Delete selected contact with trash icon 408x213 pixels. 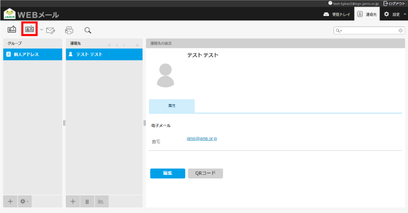pyautogui.click(x=87, y=201)
